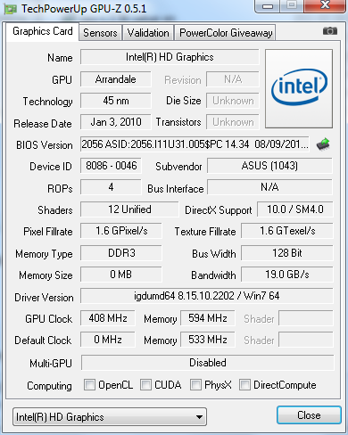
Task: Click the Die Size value Unknown
Action: (x=233, y=101)
